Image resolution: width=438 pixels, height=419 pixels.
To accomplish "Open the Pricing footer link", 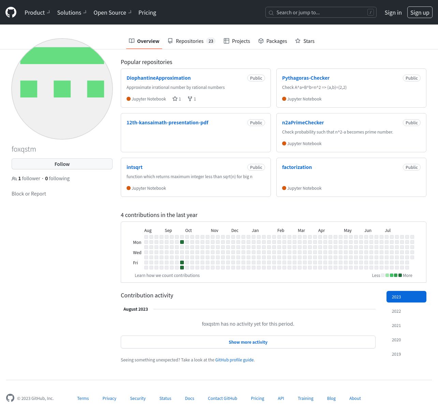I will [x=258, y=398].
